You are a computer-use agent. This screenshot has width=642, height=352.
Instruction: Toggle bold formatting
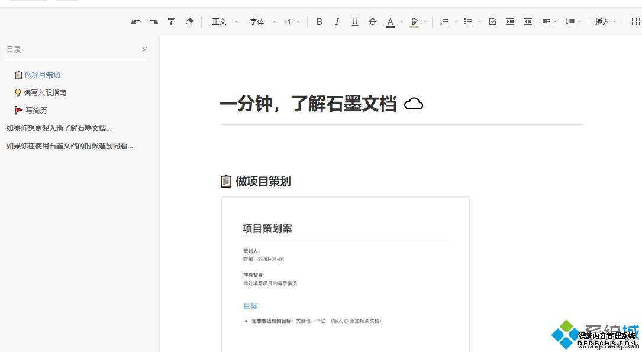[320, 22]
